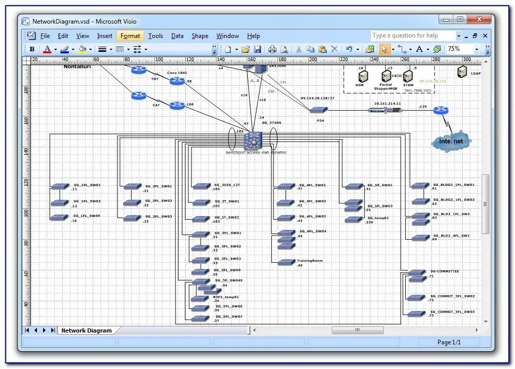Select the Cisco 1841 router shape
This screenshot has height=369, width=515.
pos(176,81)
